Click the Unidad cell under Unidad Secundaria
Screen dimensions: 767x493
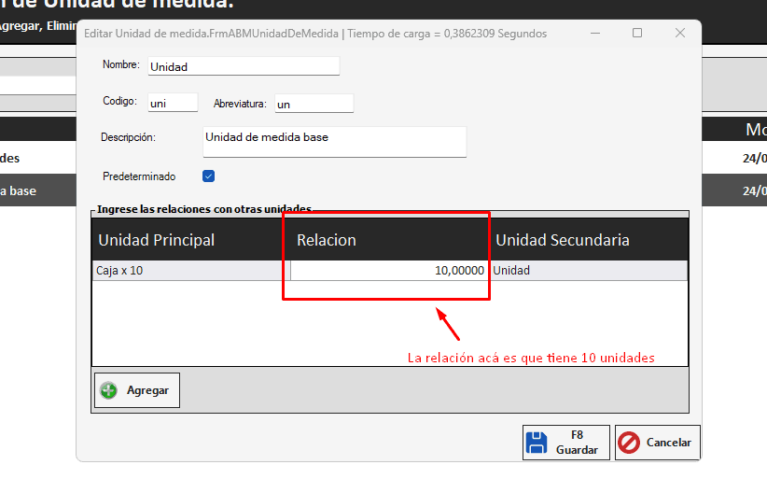[x=588, y=271]
